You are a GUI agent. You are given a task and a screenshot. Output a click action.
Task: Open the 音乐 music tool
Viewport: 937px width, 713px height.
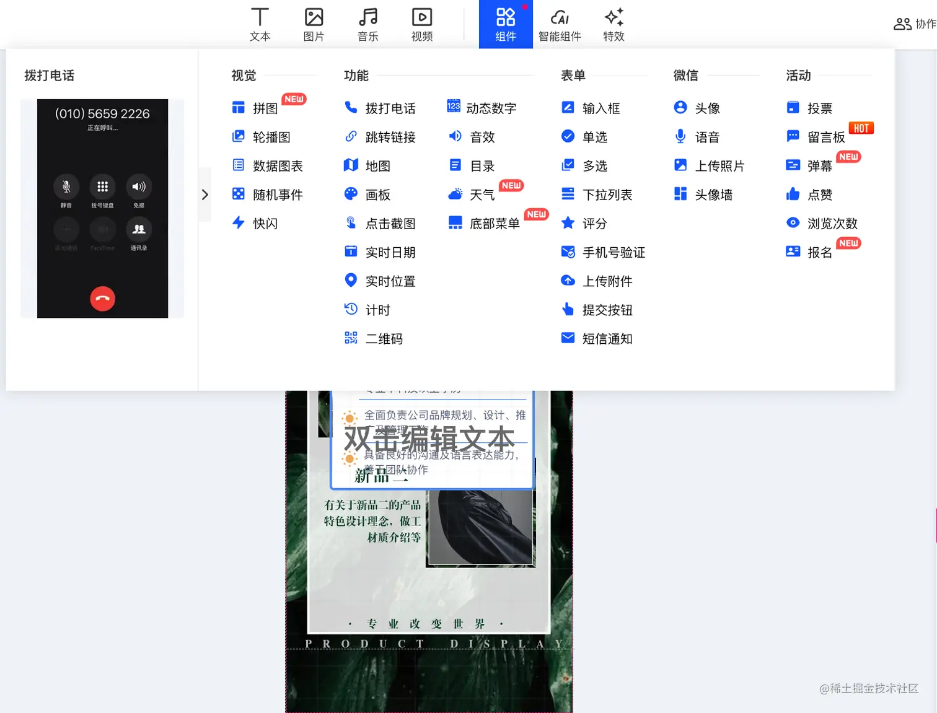coord(367,24)
